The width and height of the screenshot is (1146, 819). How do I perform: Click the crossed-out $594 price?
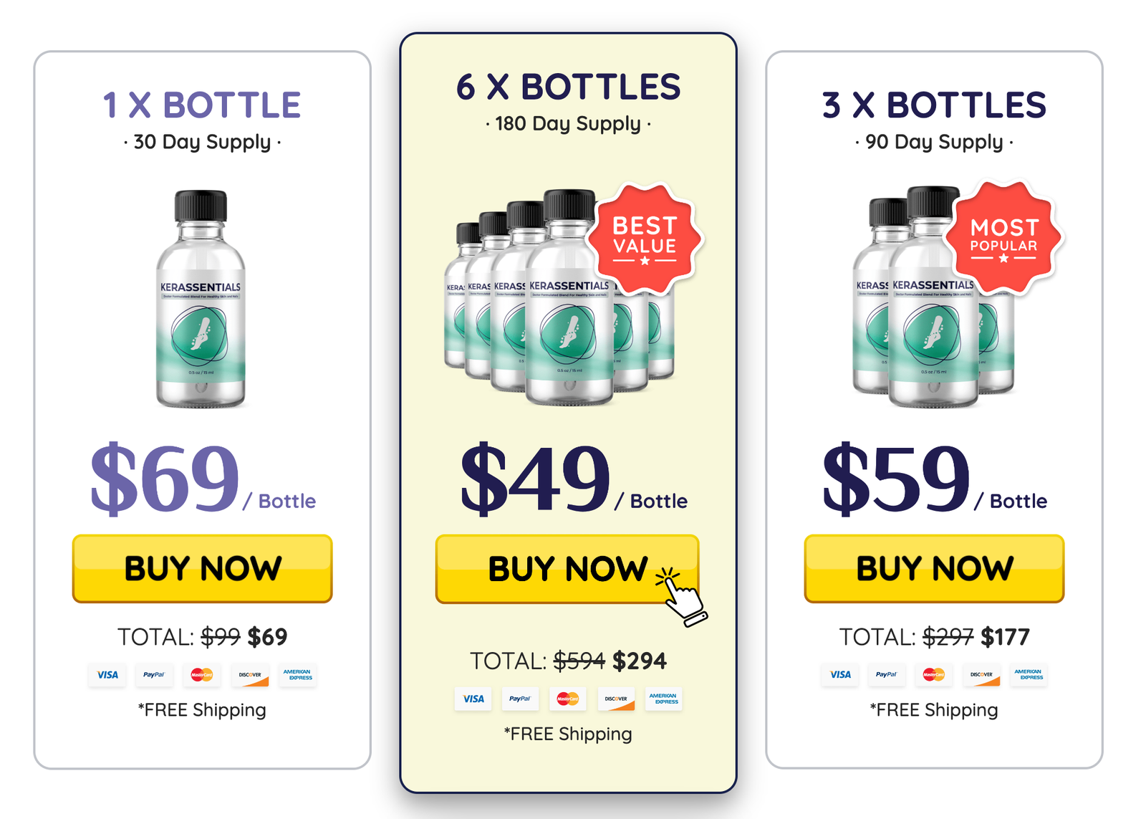pos(579,660)
